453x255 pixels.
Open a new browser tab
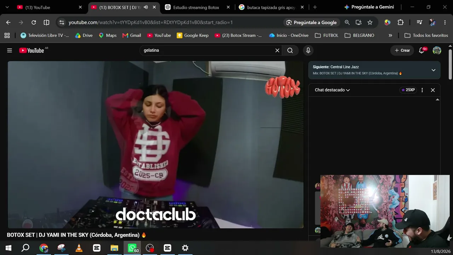315,7
